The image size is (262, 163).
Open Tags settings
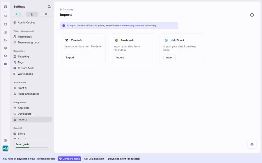click(x=32, y=62)
